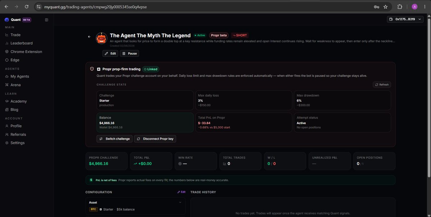Click the BTC asset tag
431x217 pixels.
pos(93,209)
